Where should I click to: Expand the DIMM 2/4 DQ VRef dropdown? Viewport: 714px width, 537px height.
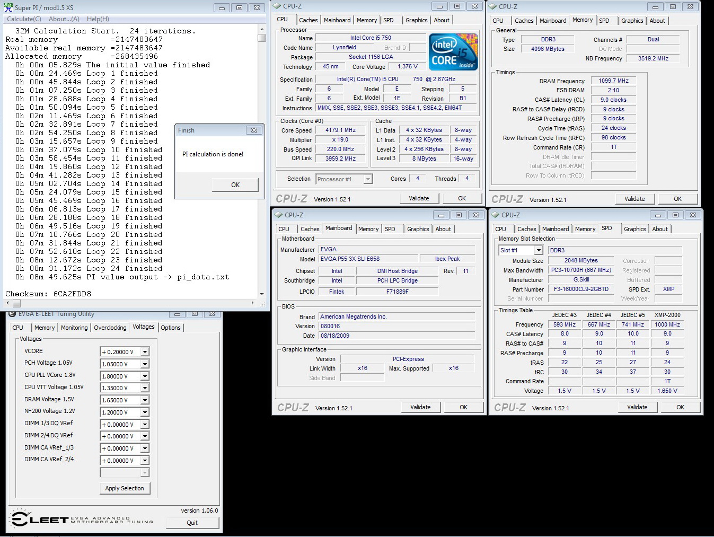coord(145,436)
